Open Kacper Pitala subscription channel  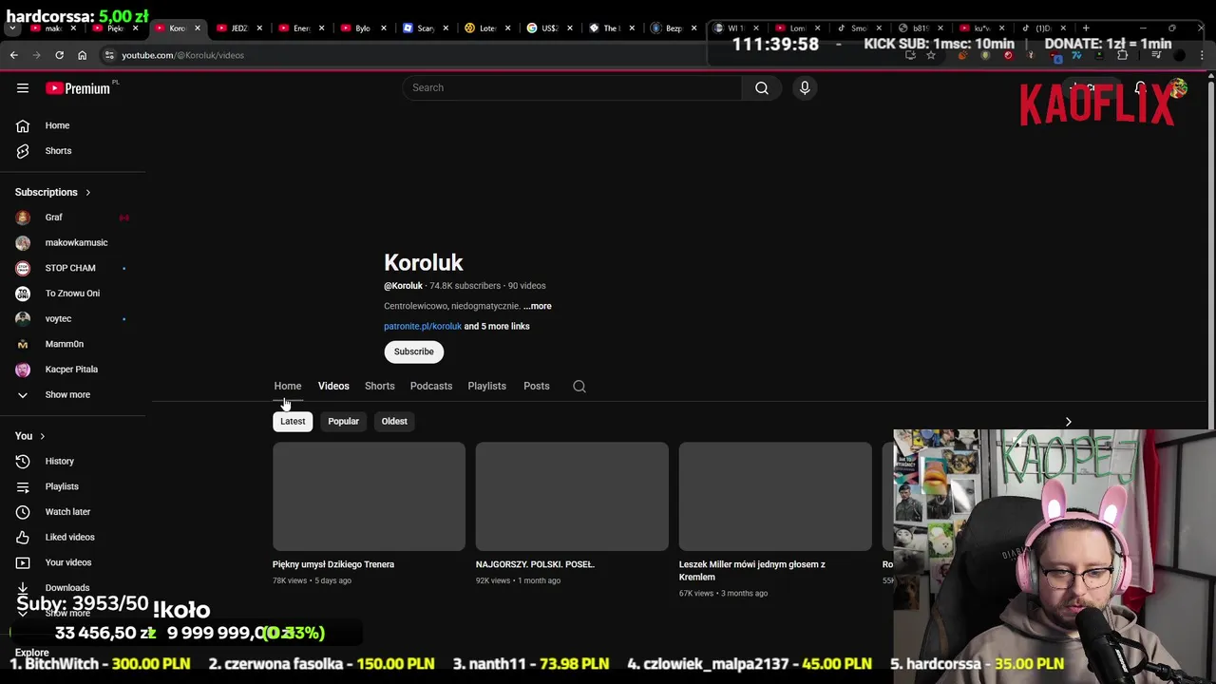tap(71, 370)
